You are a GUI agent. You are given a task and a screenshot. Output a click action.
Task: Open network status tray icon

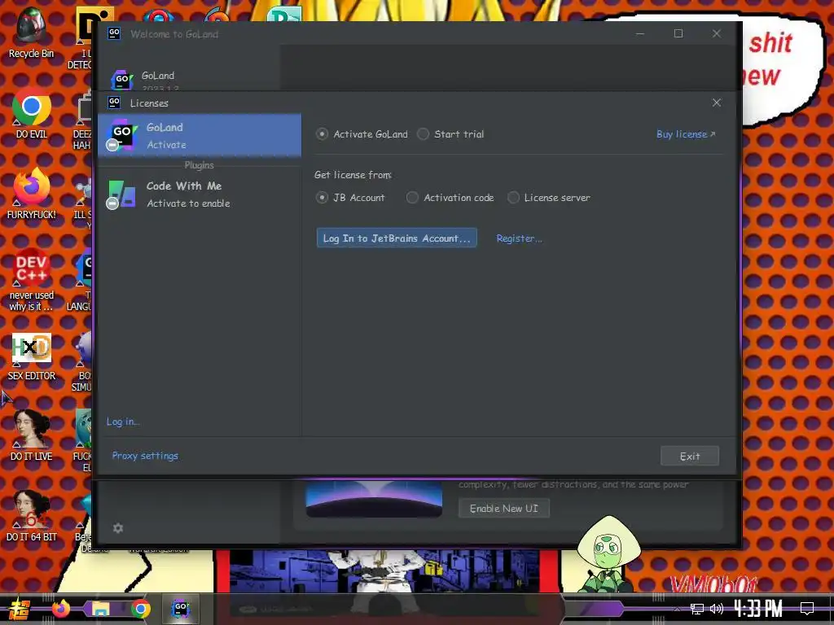tap(697, 609)
